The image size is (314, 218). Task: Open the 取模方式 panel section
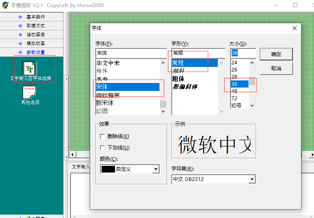click(31, 26)
